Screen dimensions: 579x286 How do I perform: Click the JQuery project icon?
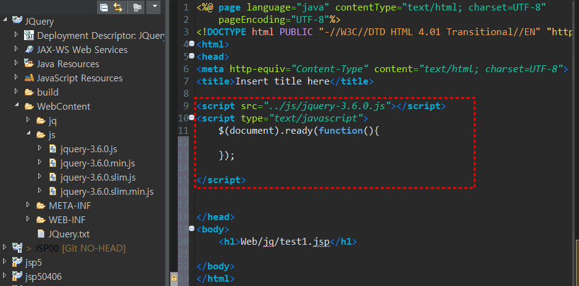click(17, 20)
